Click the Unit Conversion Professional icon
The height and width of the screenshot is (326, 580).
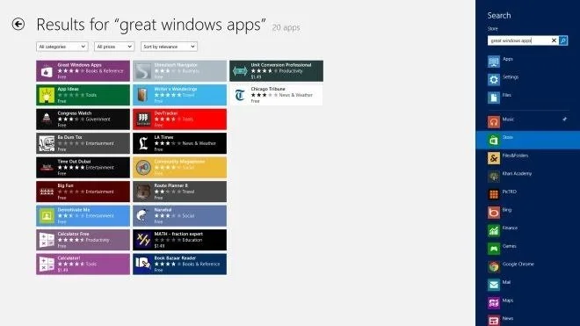(240, 70)
